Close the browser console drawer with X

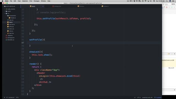pyautogui.click(x=174, y=54)
